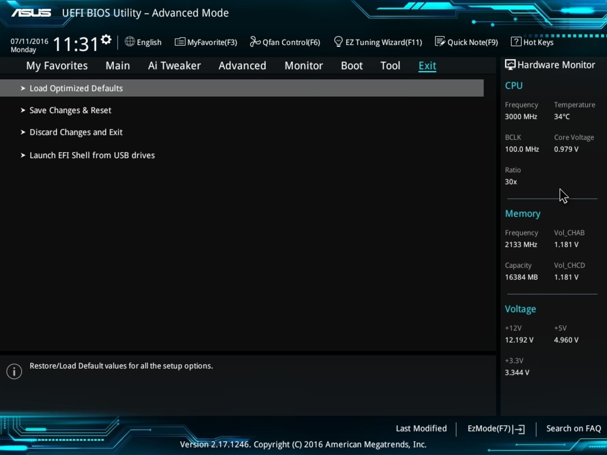The height and width of the screenshot is (455, 607).
Task: Open Last Modified log
Action: tap(421, 428)
